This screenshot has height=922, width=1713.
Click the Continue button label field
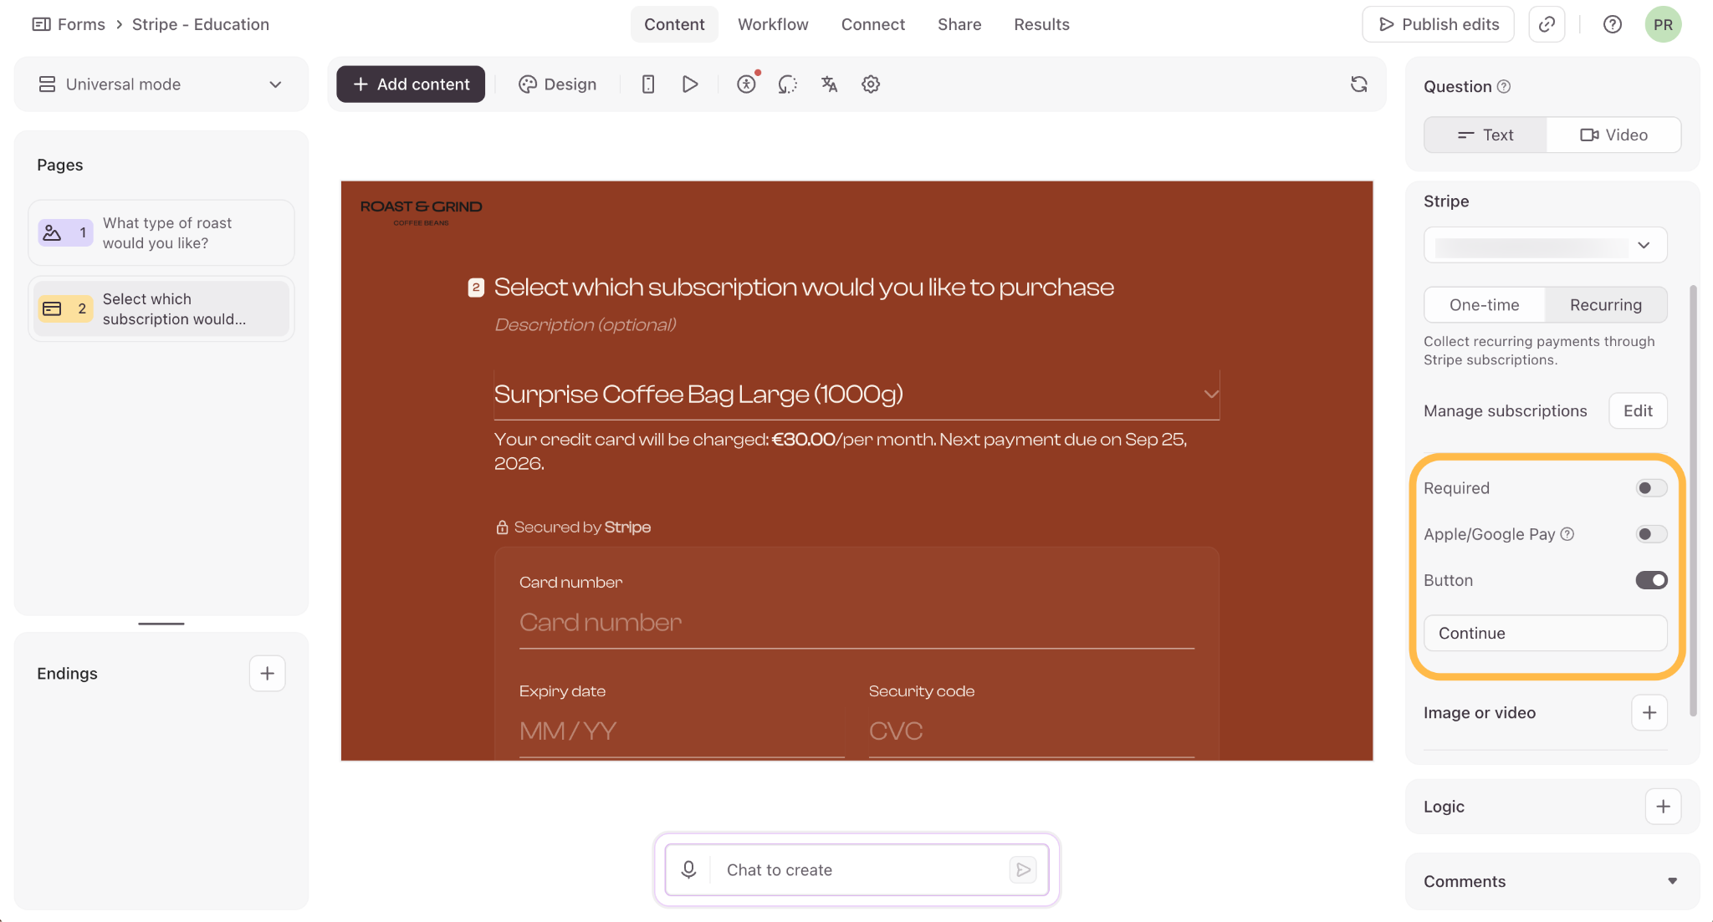(1546, 634)
